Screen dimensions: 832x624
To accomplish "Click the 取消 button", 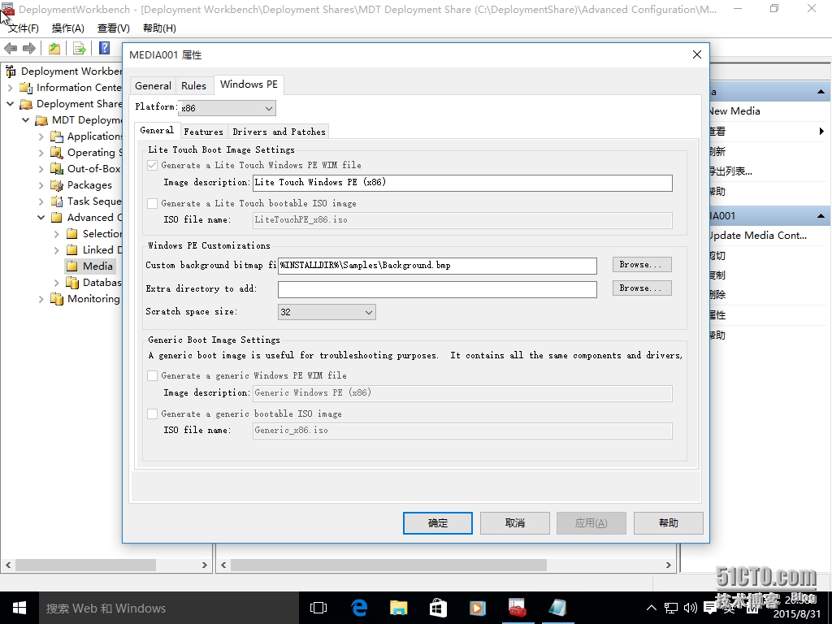I will tap(514, 523).
